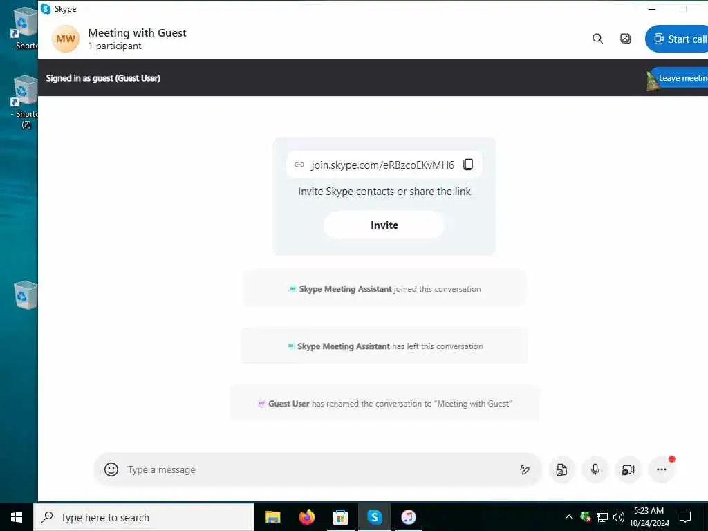Record a video message camera icon
The image size is (708, 531).
pos(628,469)
